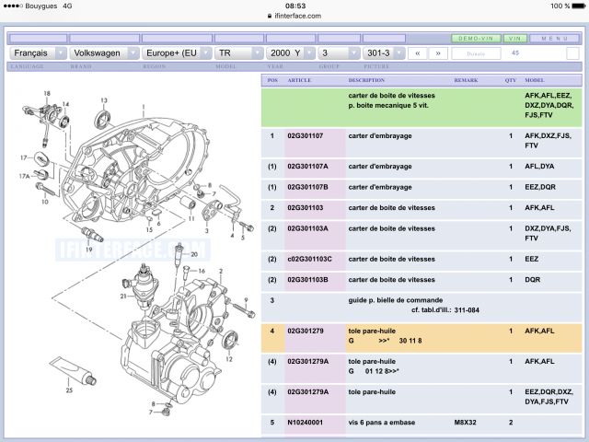Viewport: 589px width, 442px height.
Task: Click illustration reference 311-084
Action: 467,310
